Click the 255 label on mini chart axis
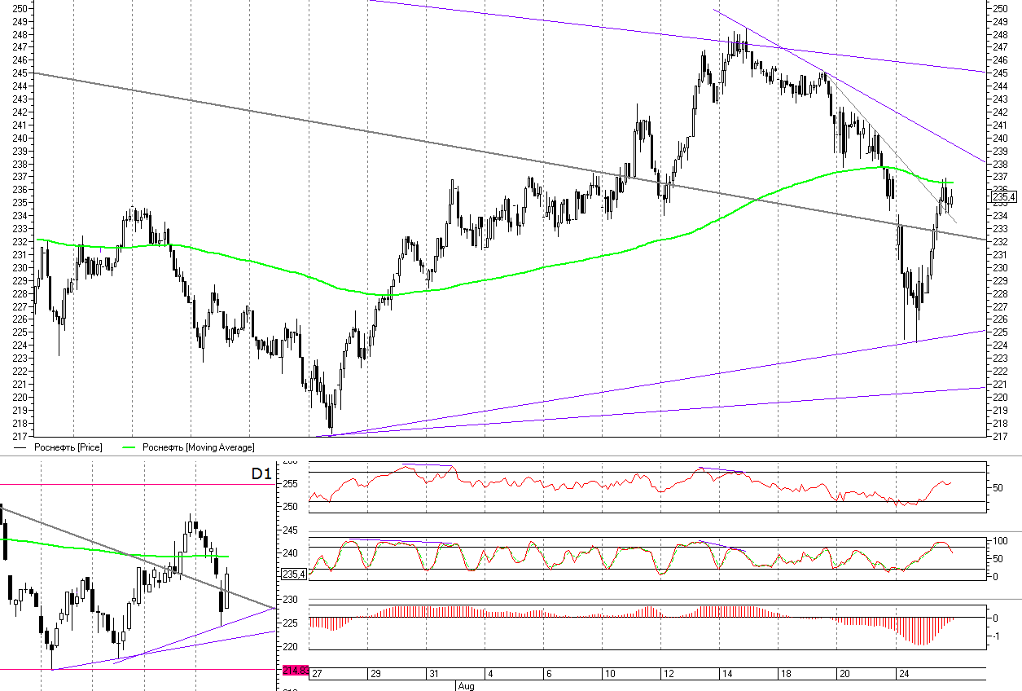Viewport: 1022px width, 691px height. point(291,484)
